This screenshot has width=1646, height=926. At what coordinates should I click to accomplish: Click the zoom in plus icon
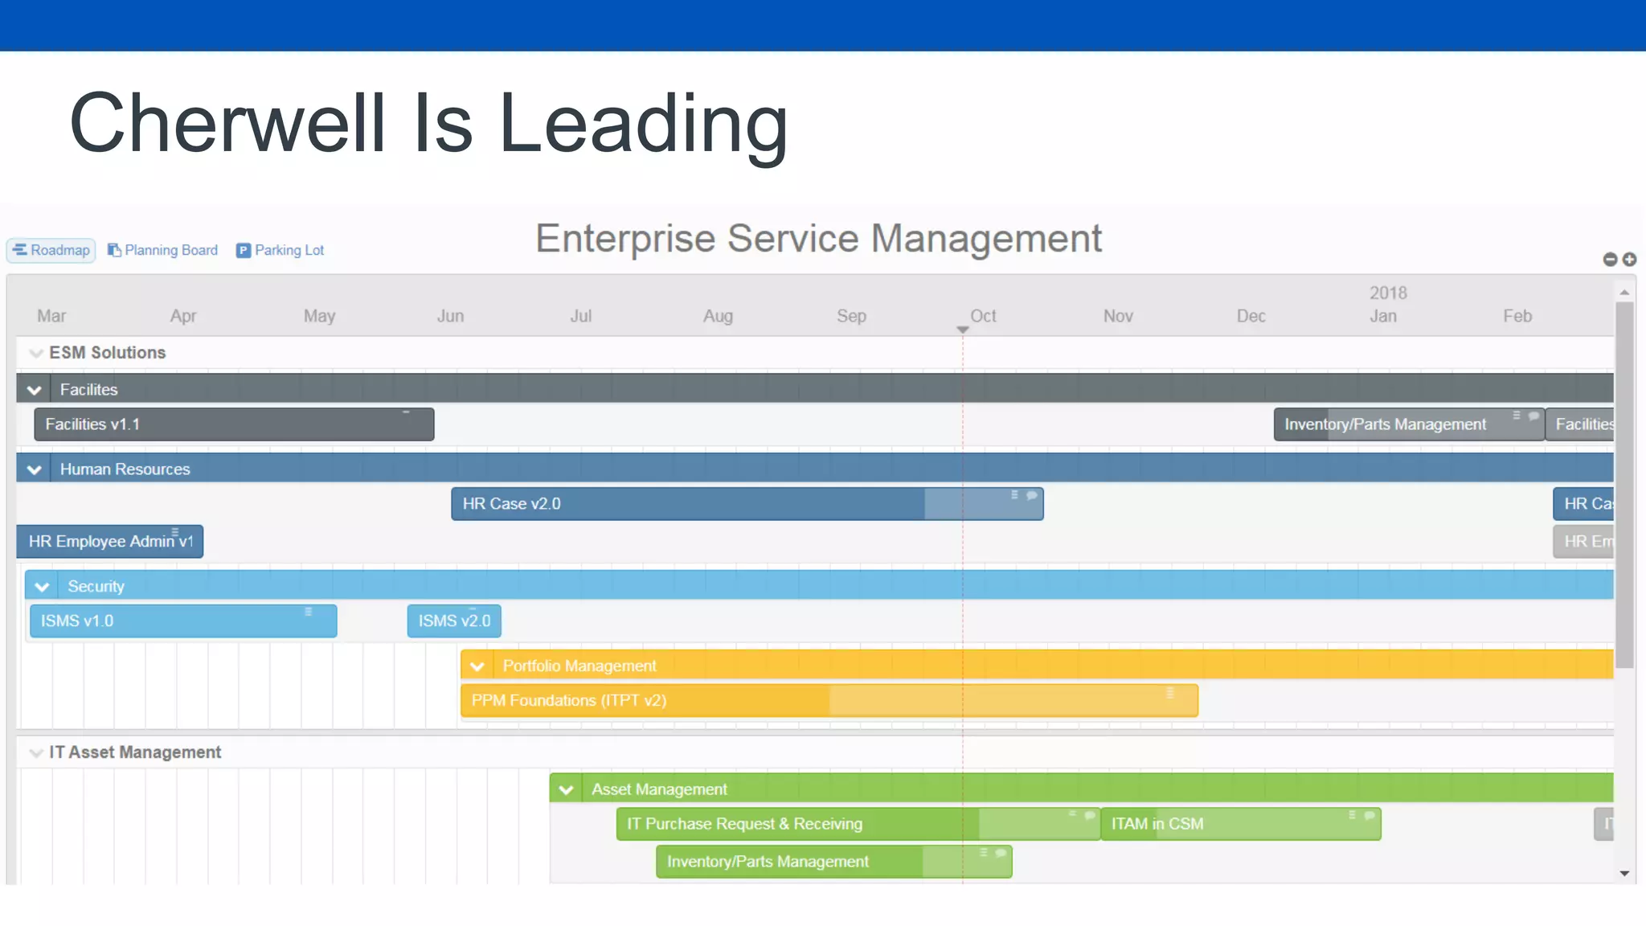click(x=1629, y=259)
